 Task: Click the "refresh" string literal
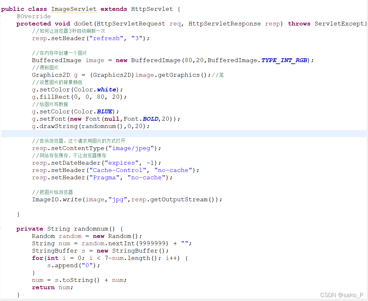click(106, 38)
